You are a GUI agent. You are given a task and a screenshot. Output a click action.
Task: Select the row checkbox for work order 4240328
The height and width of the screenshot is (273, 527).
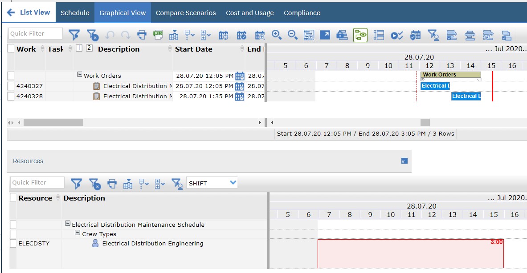coord(11,96)
